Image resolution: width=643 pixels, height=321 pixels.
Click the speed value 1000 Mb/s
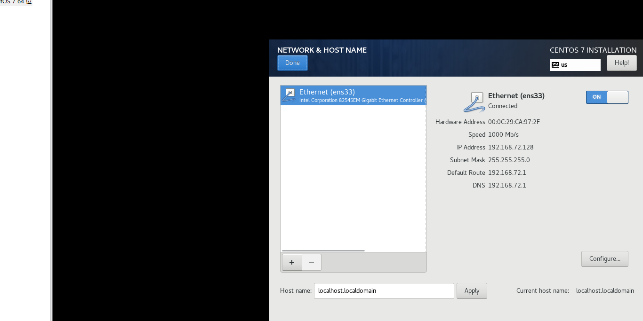(503, 134)
